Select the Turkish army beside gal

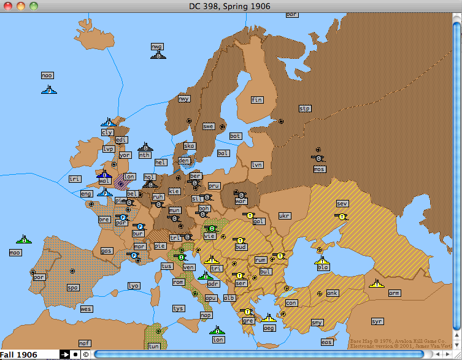pyautogui.click(x=250, y=215)
